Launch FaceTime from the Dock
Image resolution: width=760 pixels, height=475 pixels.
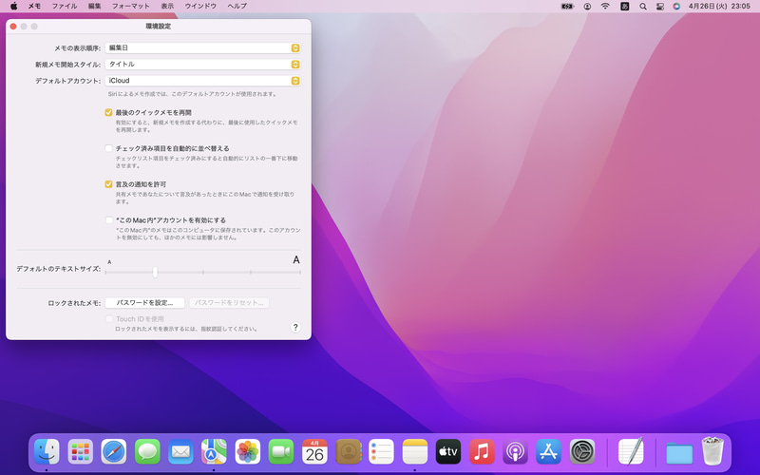pyautogui.click(x=280, y=452)
